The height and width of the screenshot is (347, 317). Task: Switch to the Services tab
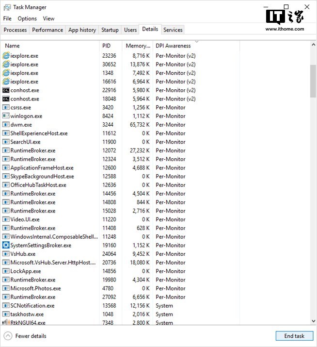[x=173, y=30]
